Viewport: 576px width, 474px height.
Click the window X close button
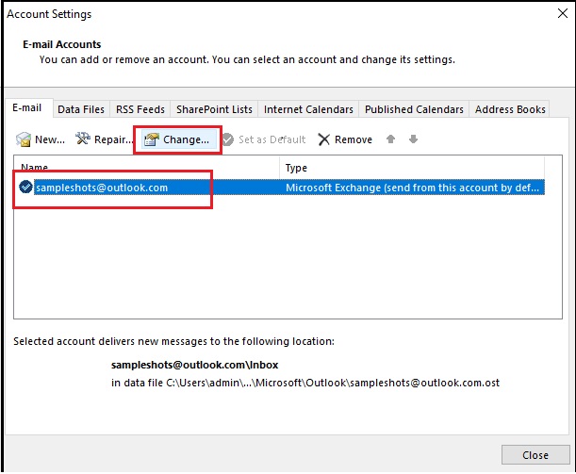[x=563, y=13]
